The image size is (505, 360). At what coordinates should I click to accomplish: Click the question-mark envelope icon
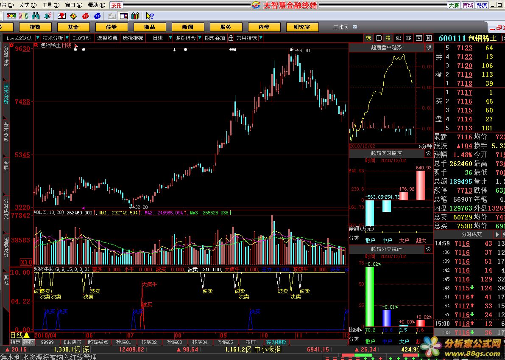pyautogui.click(x=61, y=16)
